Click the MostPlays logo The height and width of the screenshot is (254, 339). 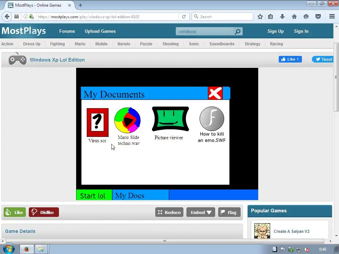(24, 31)
